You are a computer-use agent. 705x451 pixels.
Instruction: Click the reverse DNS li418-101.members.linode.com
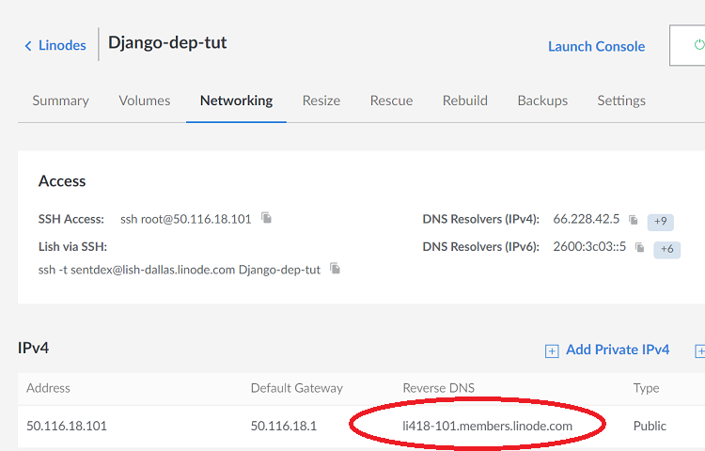coord(488,426)
